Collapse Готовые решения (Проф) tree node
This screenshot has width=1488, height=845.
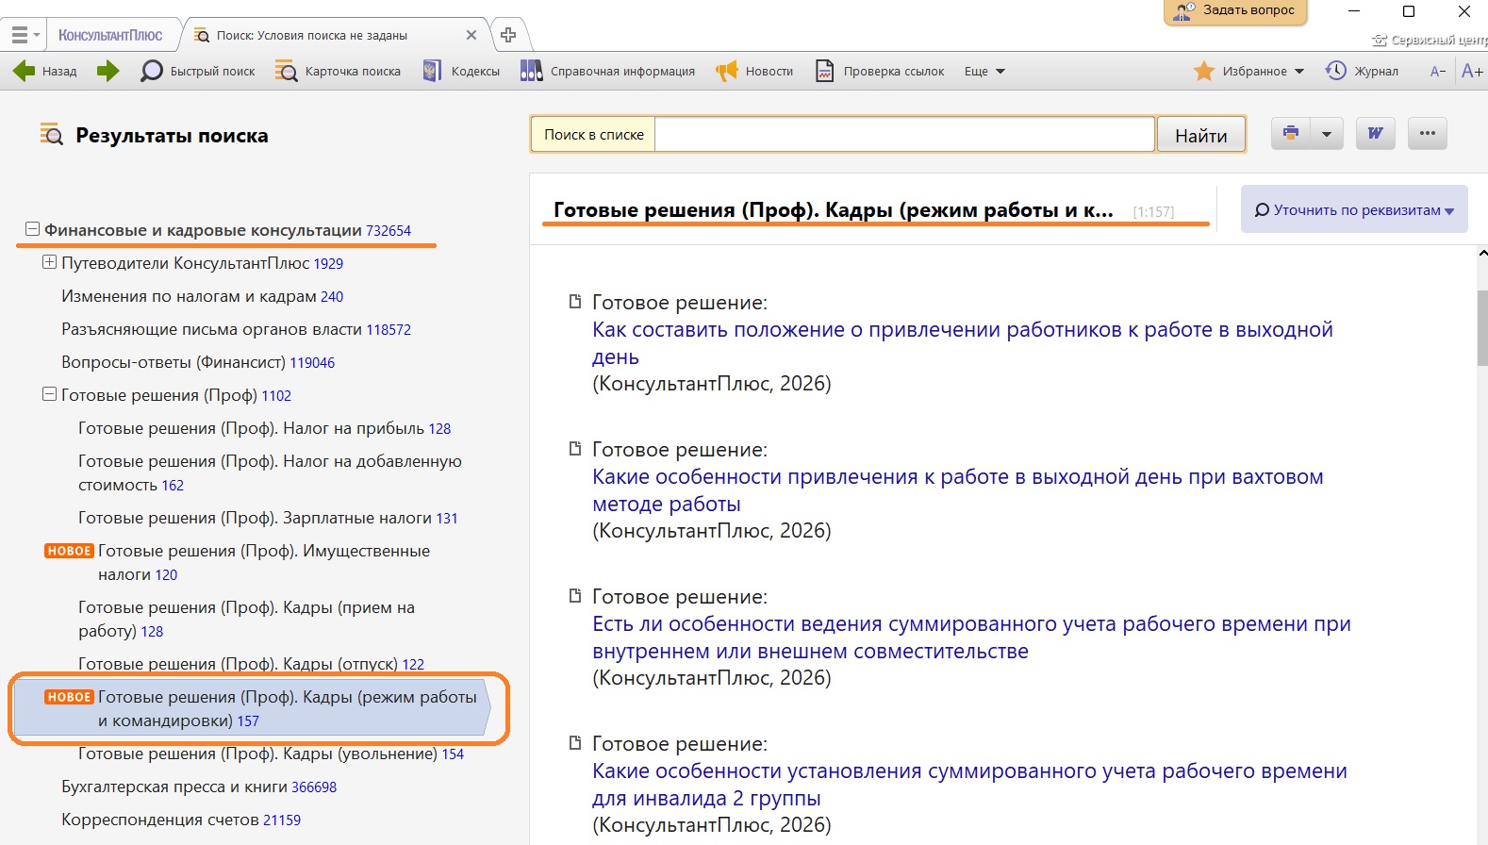(49, 394)
